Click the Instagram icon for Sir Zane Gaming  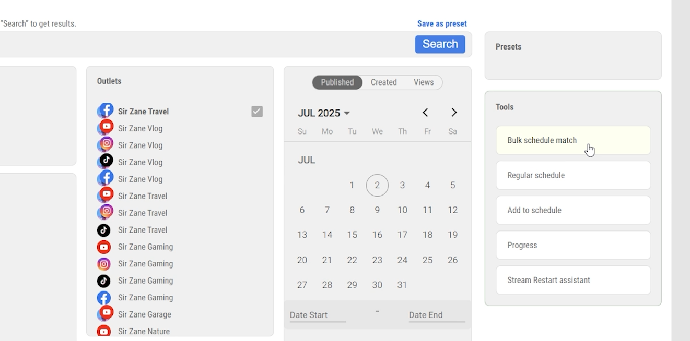click(104, 264)
